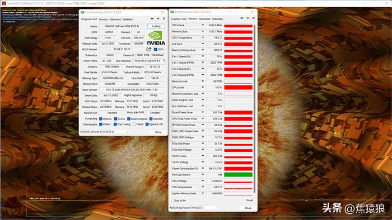This screenshot has height=220, width=392.
Task: Toggle Ray Tracing checkbox
Action: pyautogui.click(x=115, y=124)
